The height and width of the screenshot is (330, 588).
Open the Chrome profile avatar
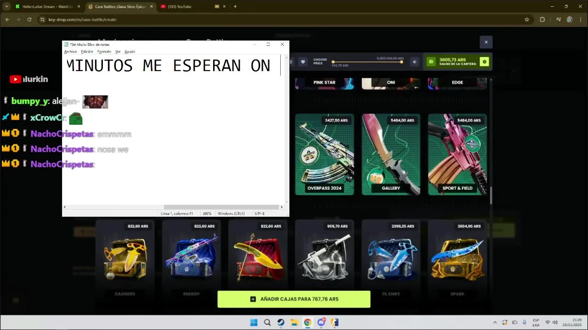pyautogui.click(x=570, y=19)
